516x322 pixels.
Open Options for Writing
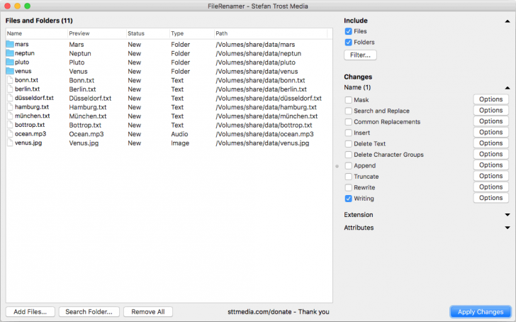point(490,198)
